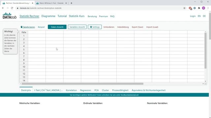Image resolution: width=211 pixels, height=118 pixels.
Task: Go back with browser back arrow
Action: click(3, 8)
